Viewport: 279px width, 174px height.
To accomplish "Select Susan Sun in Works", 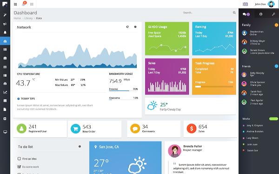I will pos(250,150).
